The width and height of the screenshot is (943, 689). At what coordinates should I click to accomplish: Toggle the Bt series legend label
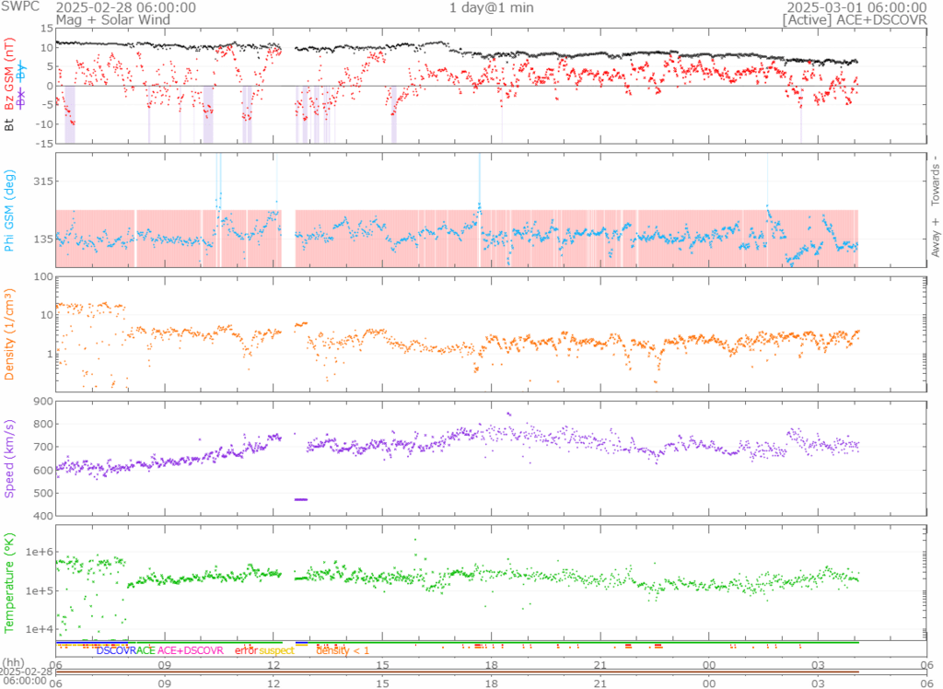tap(10, 123)
